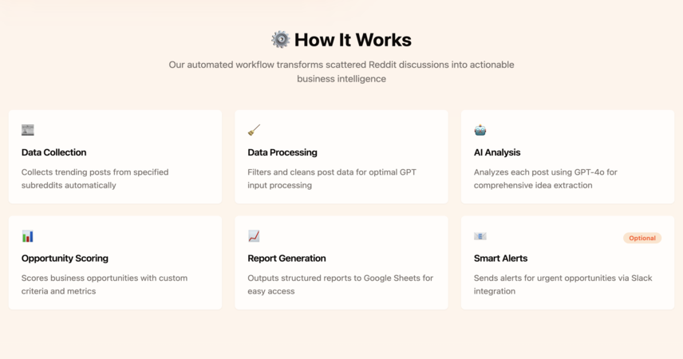
Task: Click the newspaper icon in Data Collection card
Action: (x=27, y=130)
